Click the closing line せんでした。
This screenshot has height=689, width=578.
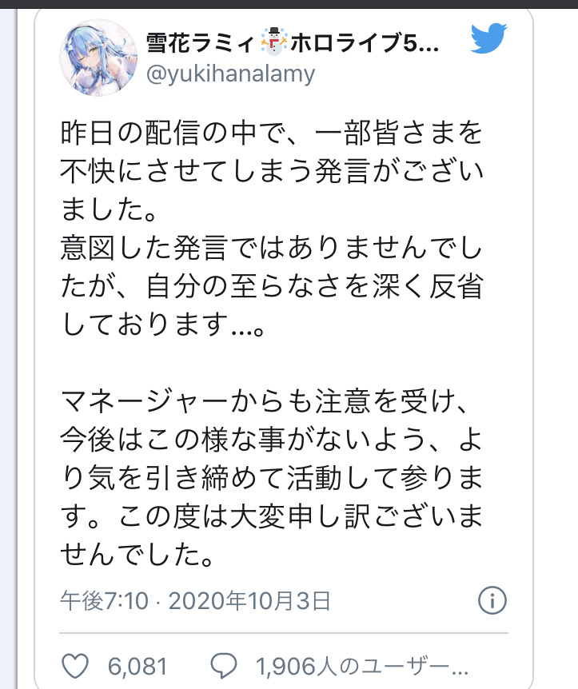(138, 554)
